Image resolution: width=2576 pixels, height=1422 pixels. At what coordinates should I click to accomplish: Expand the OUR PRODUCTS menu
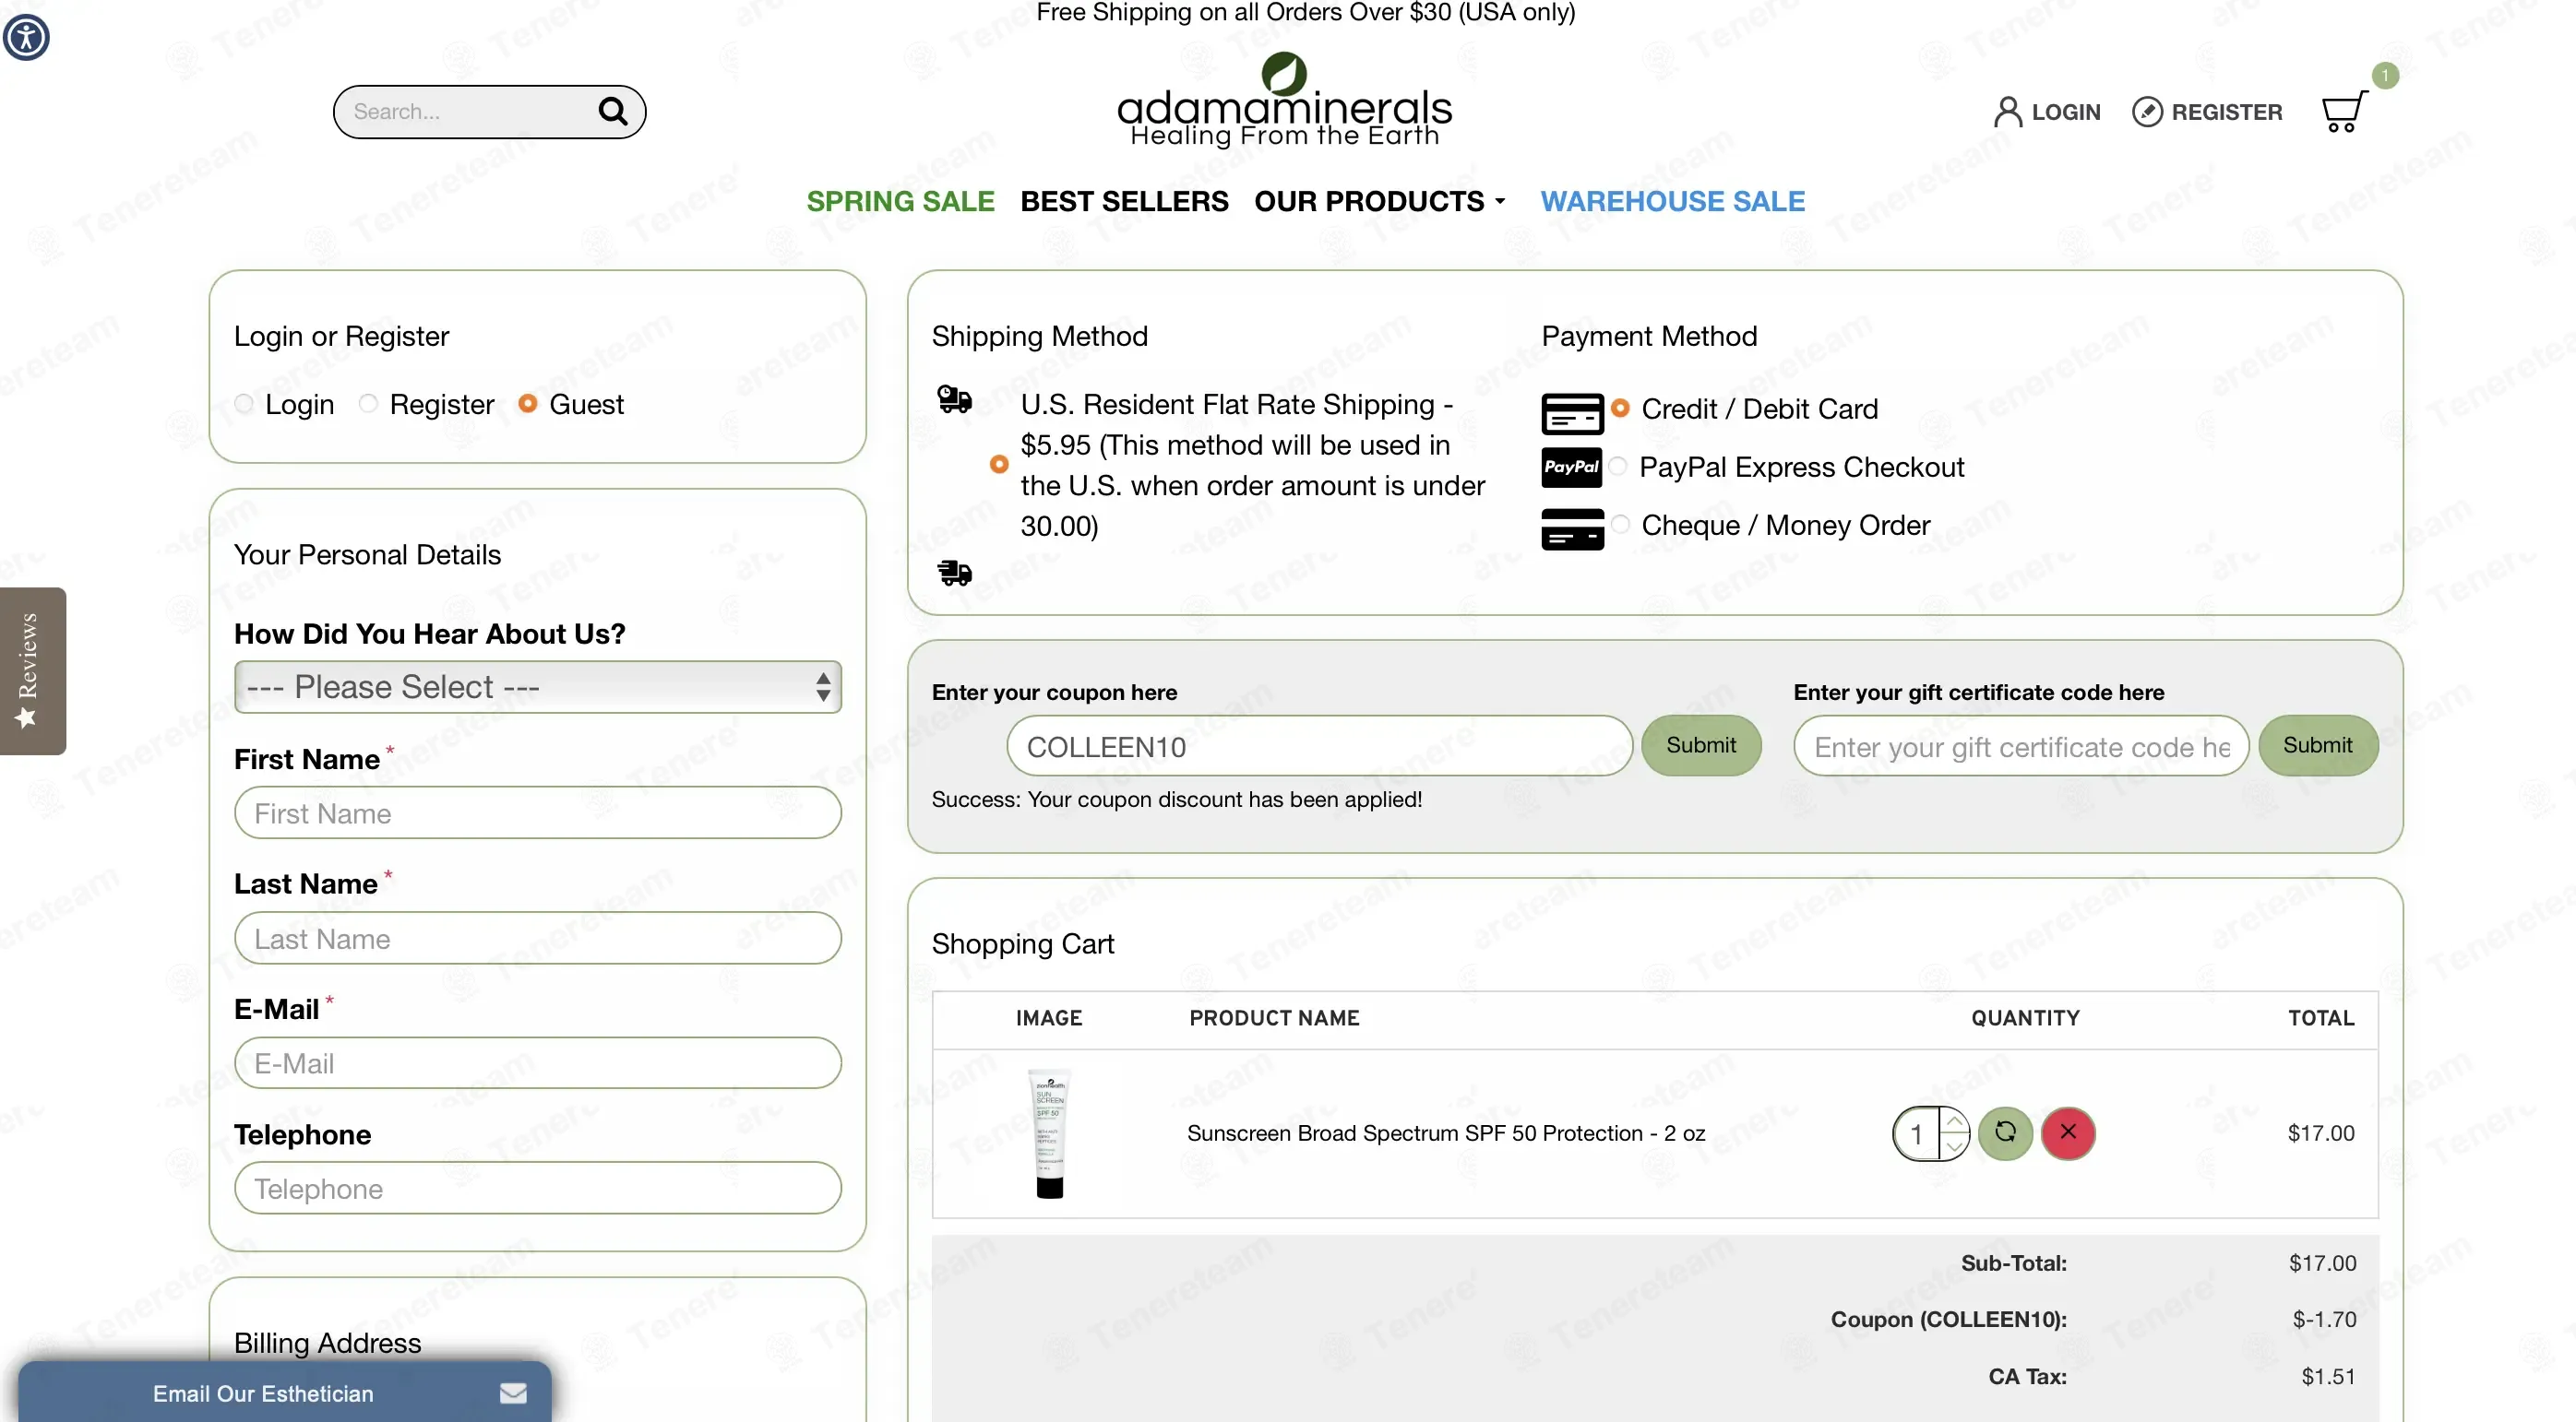1379,201
